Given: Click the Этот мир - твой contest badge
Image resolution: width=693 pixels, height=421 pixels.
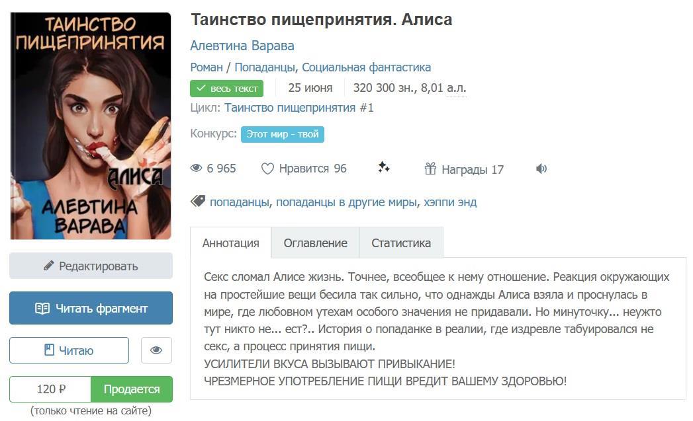Looking at the screenshot, I should coord(283,134).
